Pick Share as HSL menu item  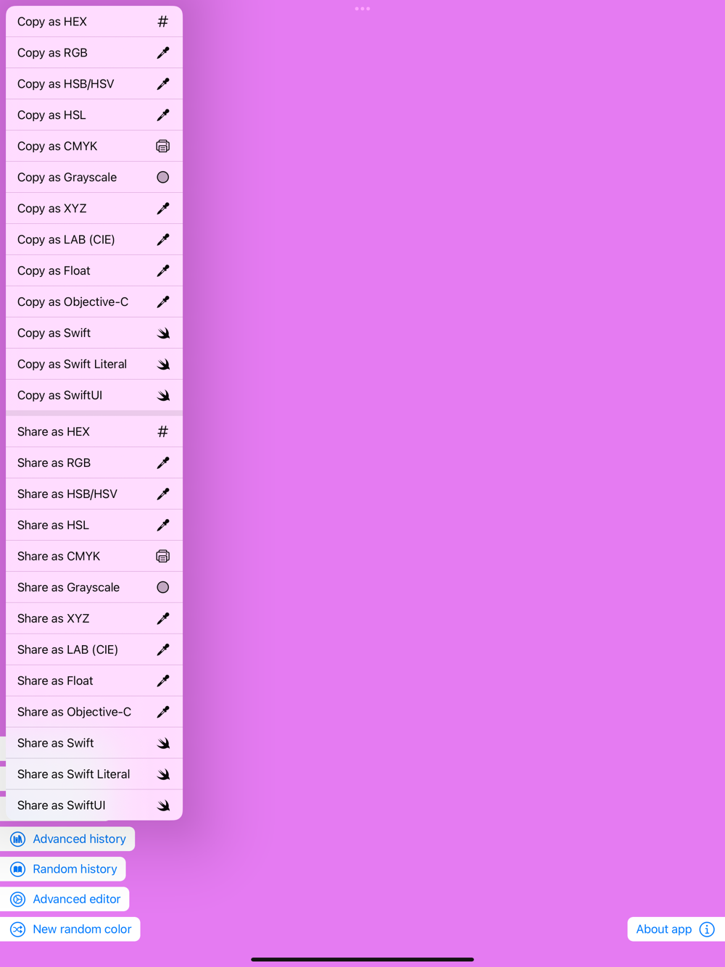[94, 526]
